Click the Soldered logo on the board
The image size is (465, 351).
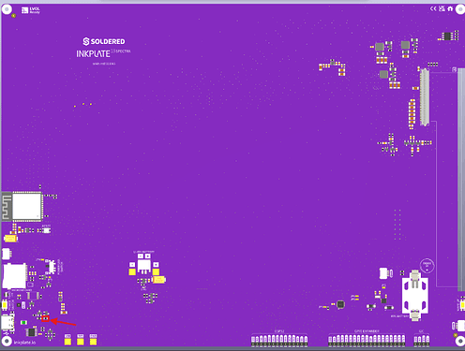tap(104, 41)
